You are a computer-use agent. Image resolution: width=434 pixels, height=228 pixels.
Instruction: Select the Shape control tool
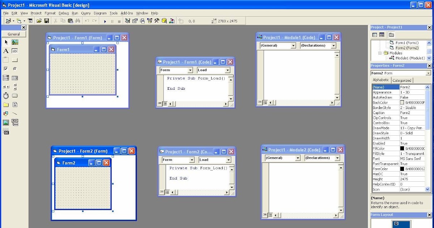pyautogui.click(x=6, y=114)
